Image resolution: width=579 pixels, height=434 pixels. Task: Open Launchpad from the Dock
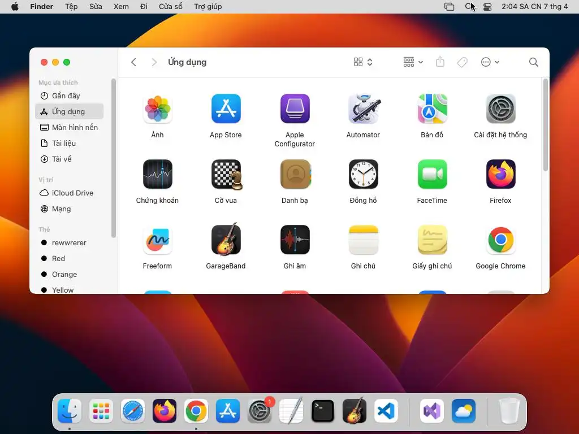[101, 411]
